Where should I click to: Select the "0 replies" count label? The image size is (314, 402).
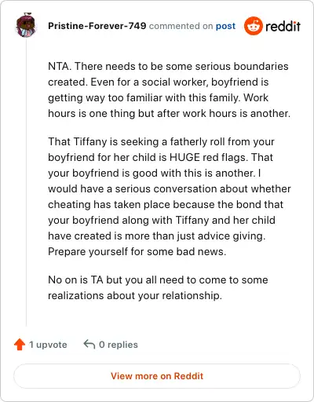pyautogui.click(x=119, y=345)
